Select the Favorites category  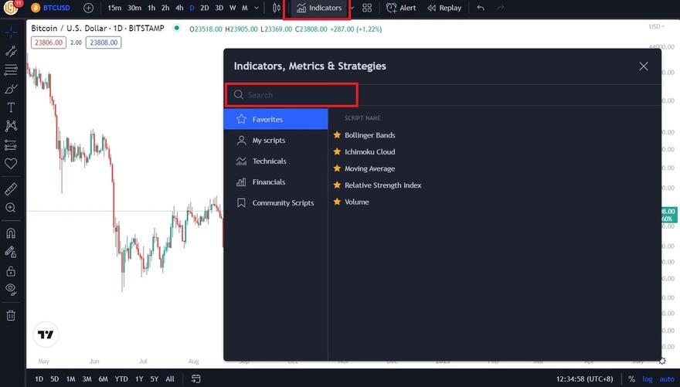(276, 119)
